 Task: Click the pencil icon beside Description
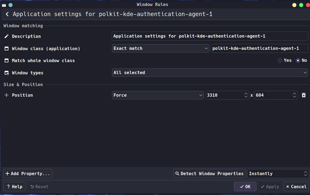pos(7,36)
